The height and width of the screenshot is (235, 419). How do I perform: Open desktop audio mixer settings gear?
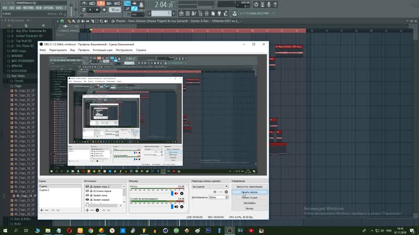coord(182,206)
